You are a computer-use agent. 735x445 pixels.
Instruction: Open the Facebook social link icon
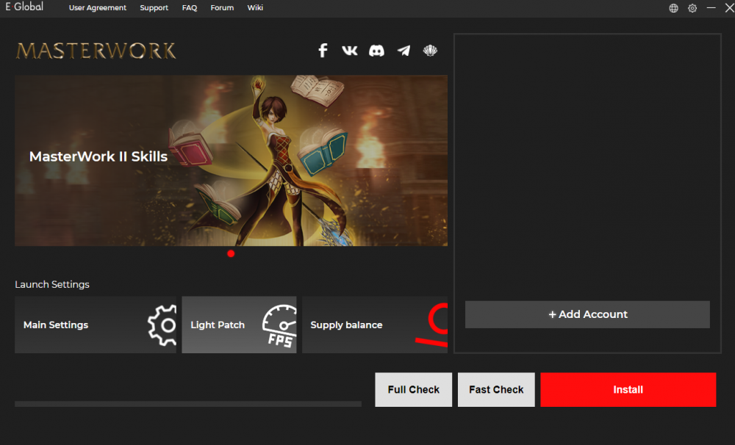323,50
